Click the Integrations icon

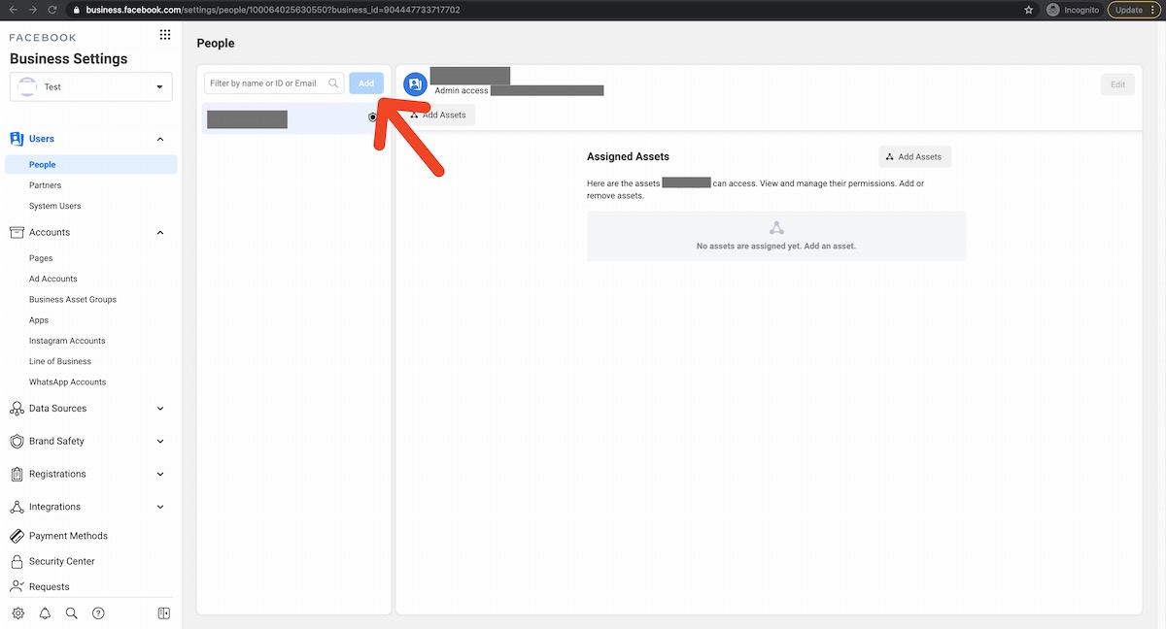pos(17,507)
